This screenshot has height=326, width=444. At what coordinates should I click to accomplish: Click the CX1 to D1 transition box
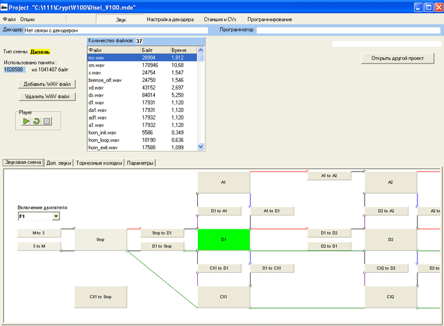[x=219, y=268]
